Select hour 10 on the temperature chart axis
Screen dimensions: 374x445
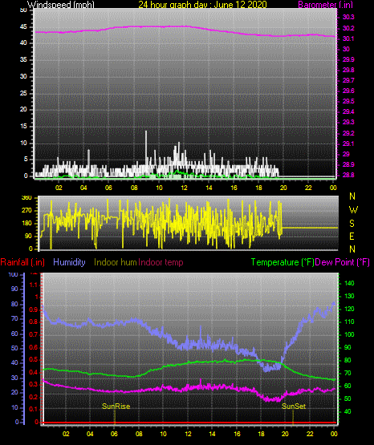[163, 434]
